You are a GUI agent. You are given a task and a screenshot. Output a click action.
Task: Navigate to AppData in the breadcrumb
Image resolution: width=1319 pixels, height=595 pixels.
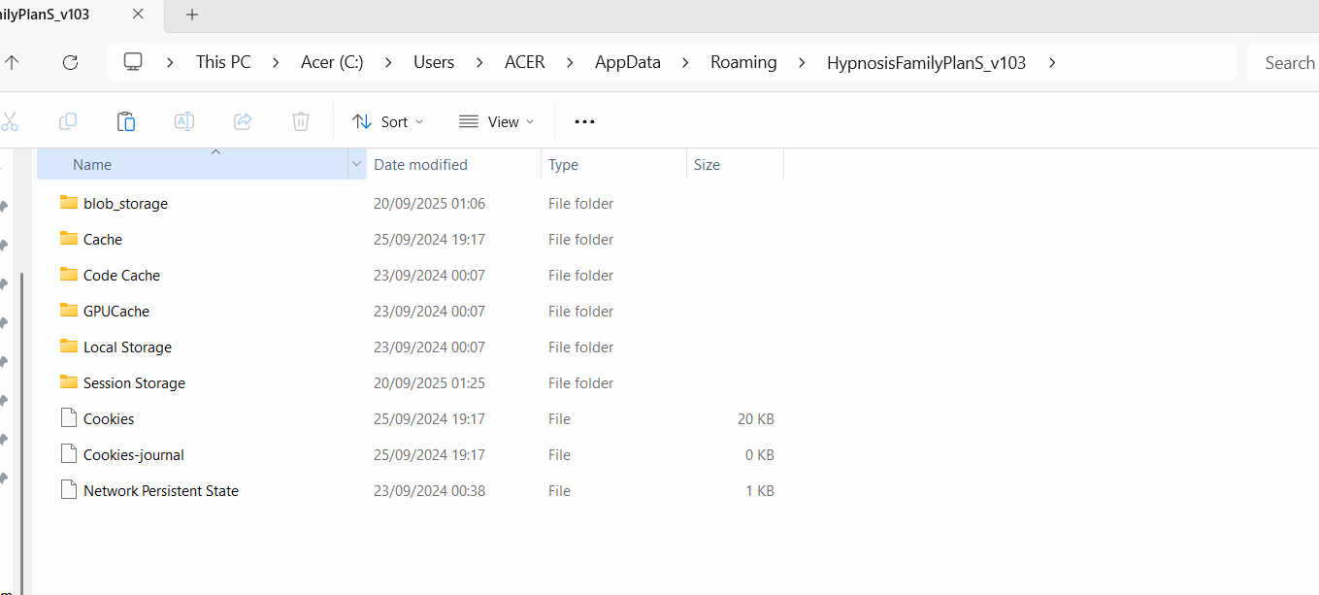(x=627, y=62)
